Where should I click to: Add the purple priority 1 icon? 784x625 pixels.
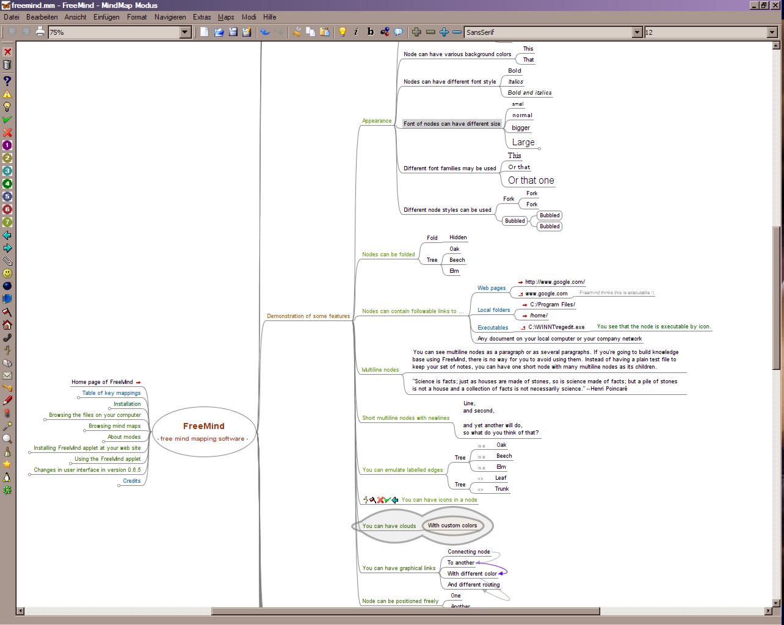tap(7, 145)
